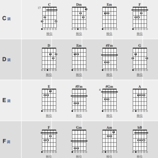
Task: Click the C chord diagram in C调 row
Action: point(49,17)
